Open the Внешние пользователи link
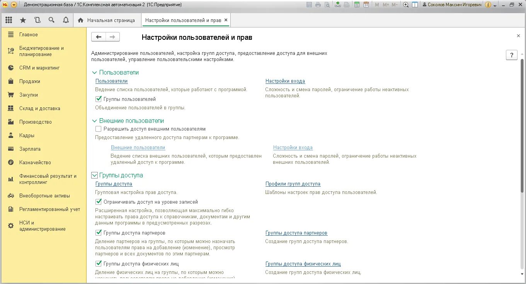526x284 pixels. pos(138,148)
